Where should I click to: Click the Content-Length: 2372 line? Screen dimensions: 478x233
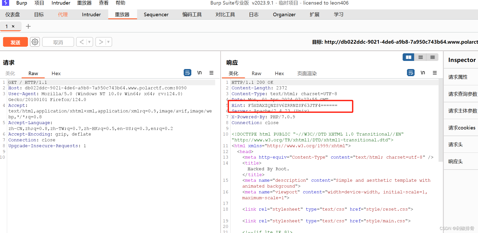coord(259,88)
